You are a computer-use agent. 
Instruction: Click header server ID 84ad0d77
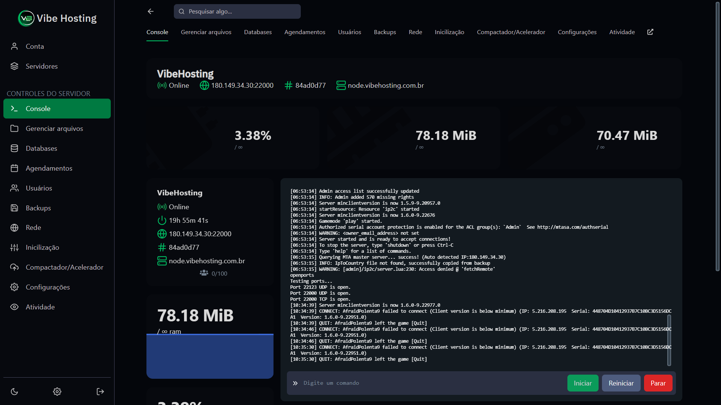311,85
